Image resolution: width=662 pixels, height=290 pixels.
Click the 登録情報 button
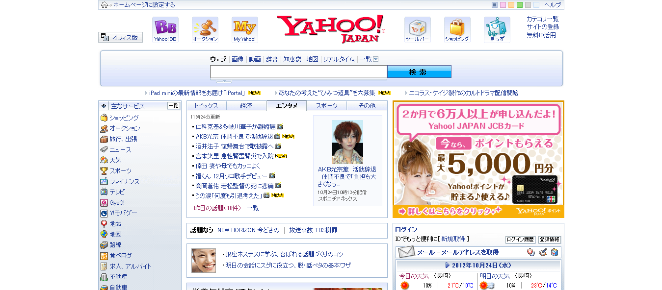(x=550, y=240)
